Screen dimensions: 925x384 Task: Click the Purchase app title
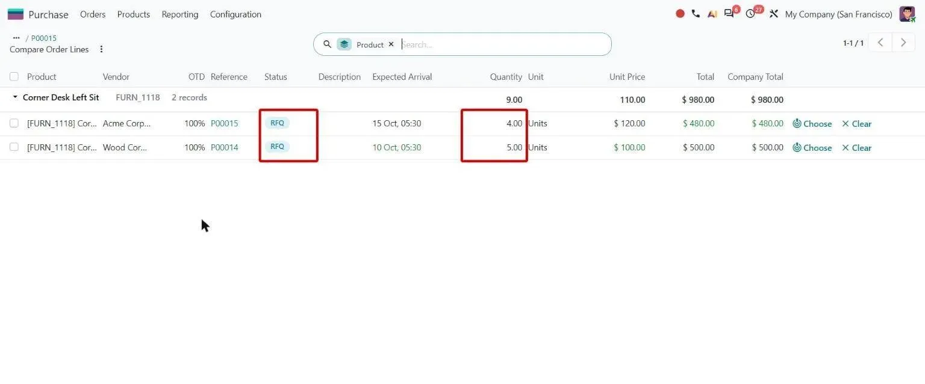(x=48, y=14)
